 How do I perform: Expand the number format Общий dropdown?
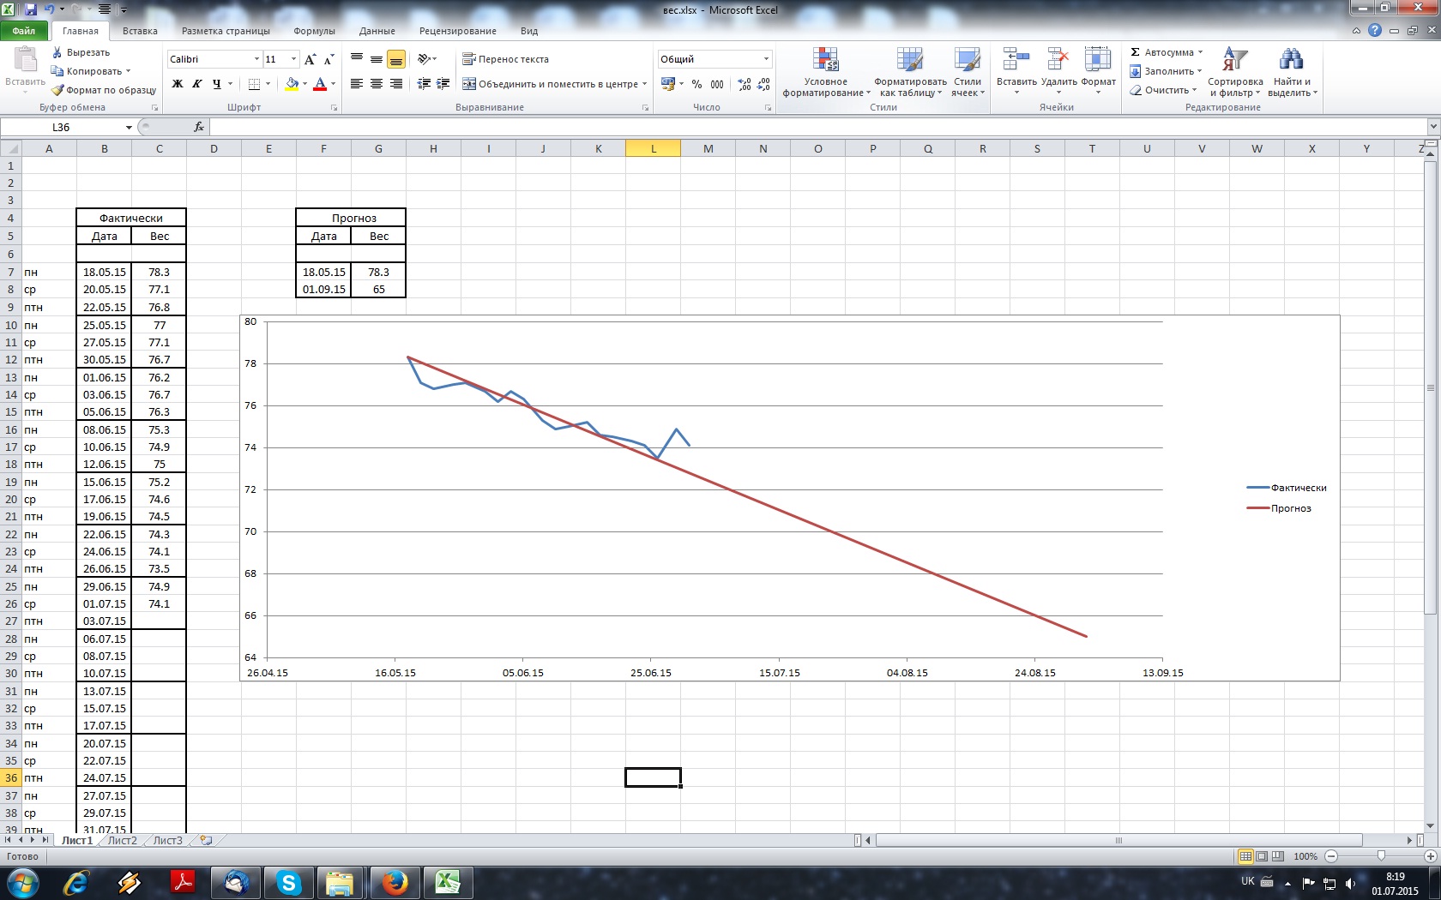(766, 59)
